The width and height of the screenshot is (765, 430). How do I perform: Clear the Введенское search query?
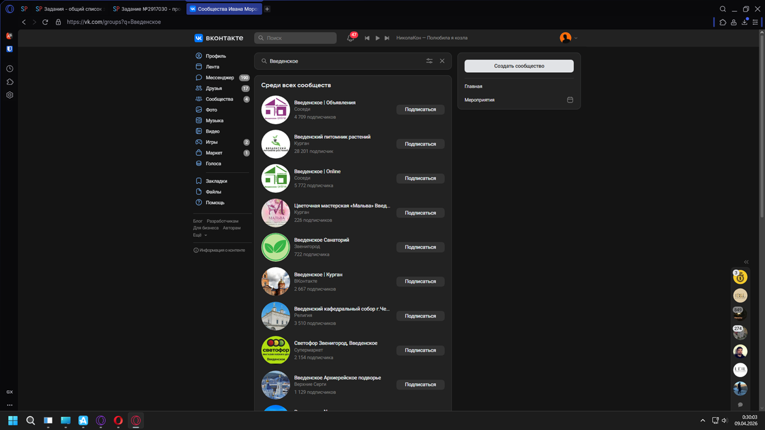point(442,61)
